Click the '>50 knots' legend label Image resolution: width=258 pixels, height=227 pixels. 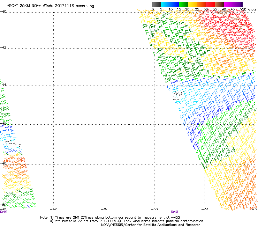pyautogui.click(x=248, y=9)
